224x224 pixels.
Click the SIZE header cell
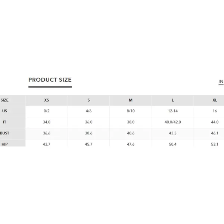pyautogui.click(x=4, y=100)
